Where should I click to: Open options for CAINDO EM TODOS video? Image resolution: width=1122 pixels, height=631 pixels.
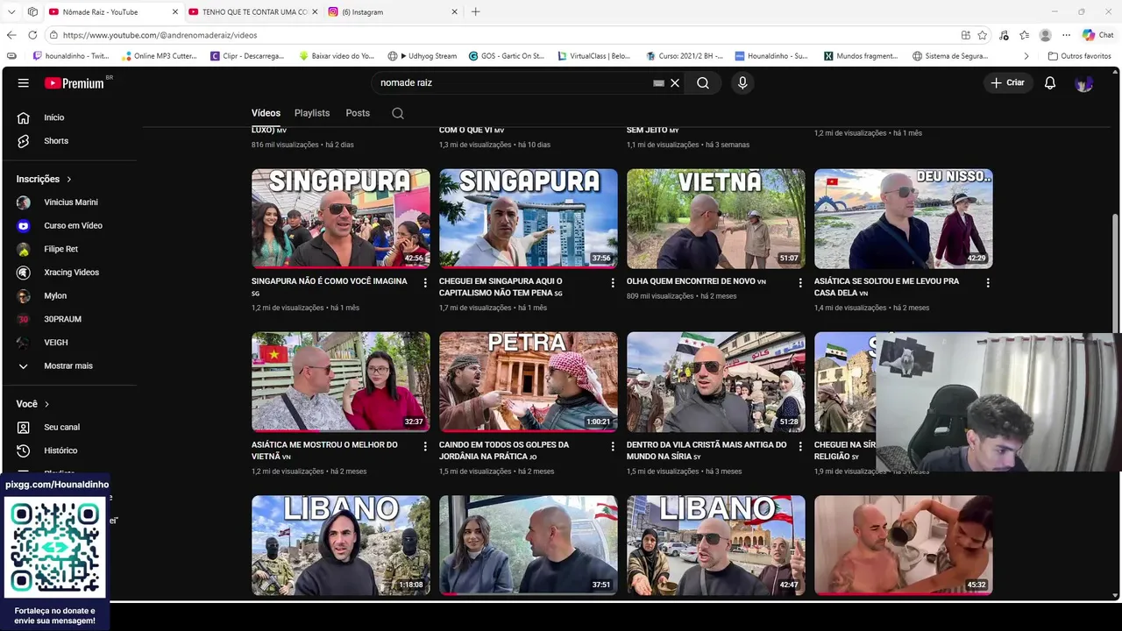pyautogui.click(x=613, y=446)
